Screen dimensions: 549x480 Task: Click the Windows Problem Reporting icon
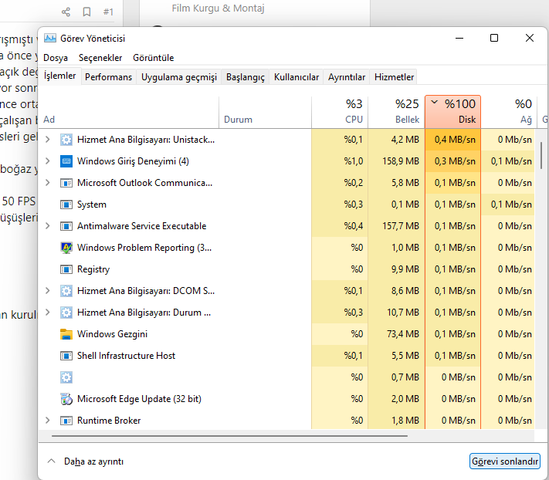(66, 248)
